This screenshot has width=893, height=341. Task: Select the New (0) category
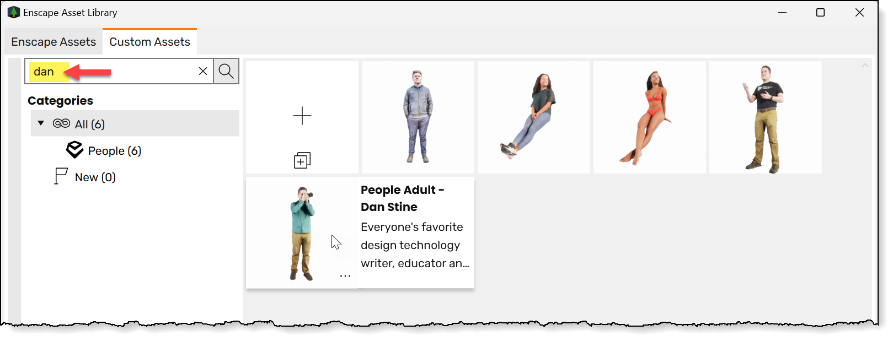(x=95, y=177)
